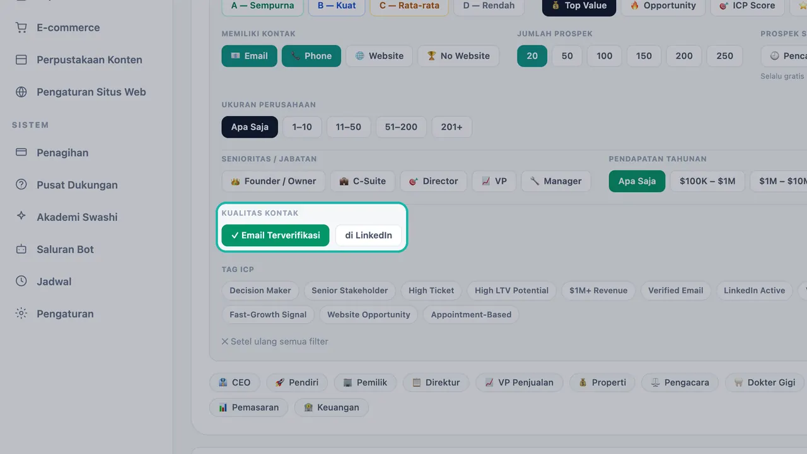Screen dimensions: 807x454
Task: Click the Jadwal clock icon
Action: click(21, 281)
